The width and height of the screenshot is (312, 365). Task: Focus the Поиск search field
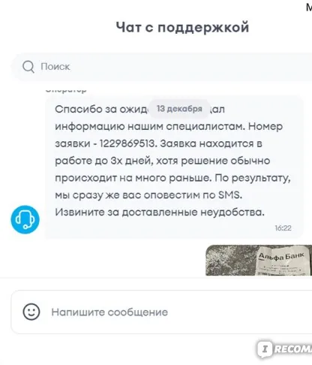click(x=162, y=67)
